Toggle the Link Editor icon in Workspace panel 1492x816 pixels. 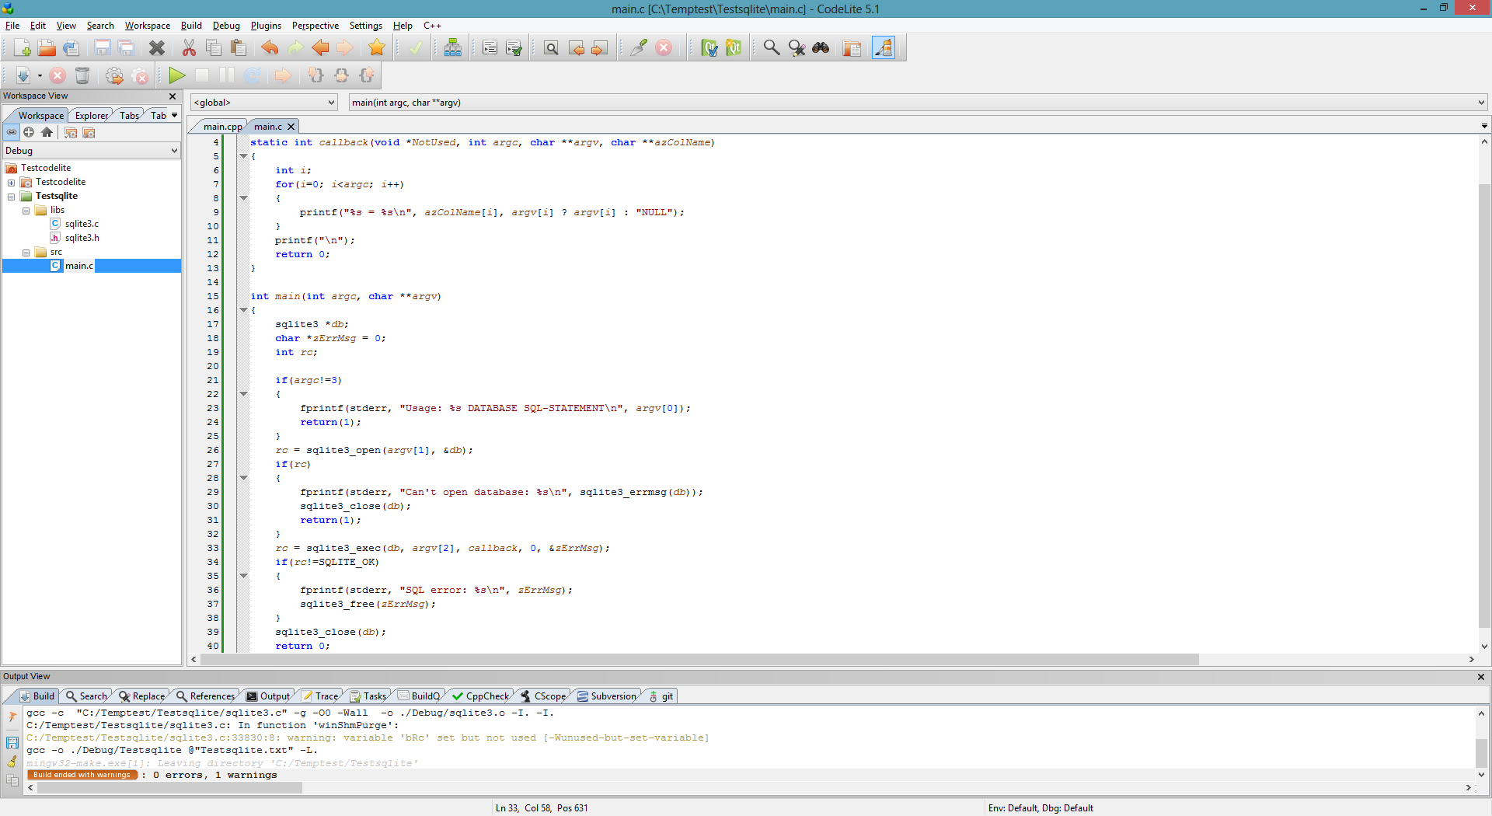(x=12, y=133)
